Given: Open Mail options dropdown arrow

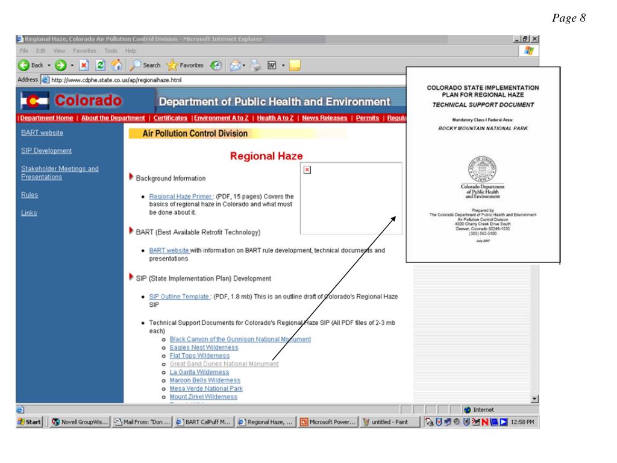Looking at the screenshot, I should coord(244,65).
